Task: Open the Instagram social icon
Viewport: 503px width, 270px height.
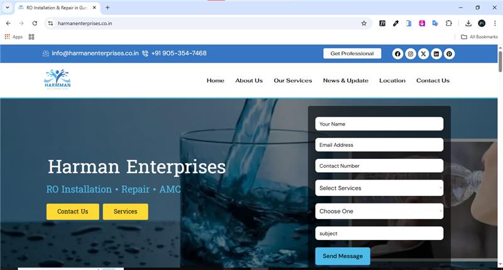Action: point(411,54)
